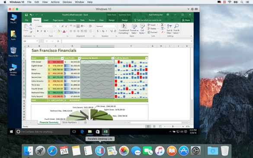Click the Windows Start button
The height and width of the screenshot is (158, 253).
pyautogui.click(x=11, y=132)
